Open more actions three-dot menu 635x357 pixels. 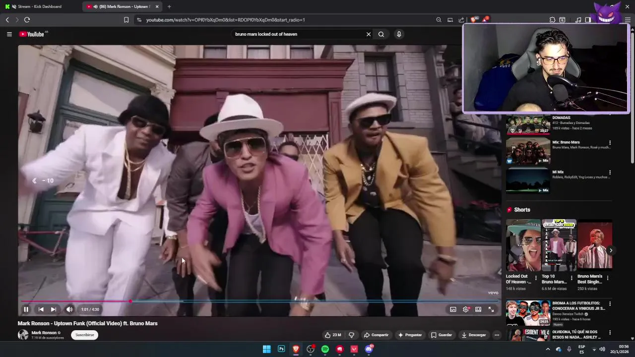pos(497,335)
